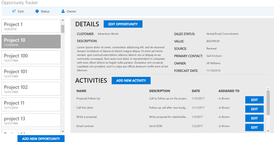Click the NAME column header

[x=81, y=91]
